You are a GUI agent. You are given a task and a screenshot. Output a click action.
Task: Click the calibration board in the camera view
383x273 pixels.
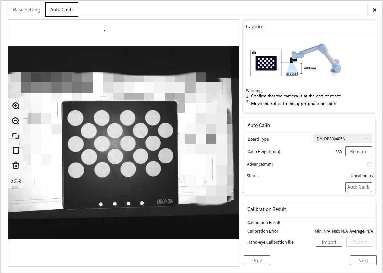pos(120,155)
